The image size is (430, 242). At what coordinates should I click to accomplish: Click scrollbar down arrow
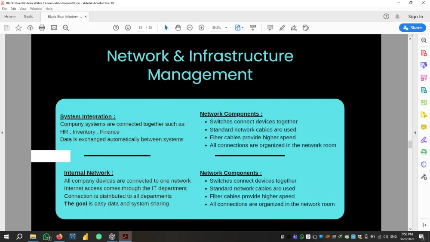[410, 229]
